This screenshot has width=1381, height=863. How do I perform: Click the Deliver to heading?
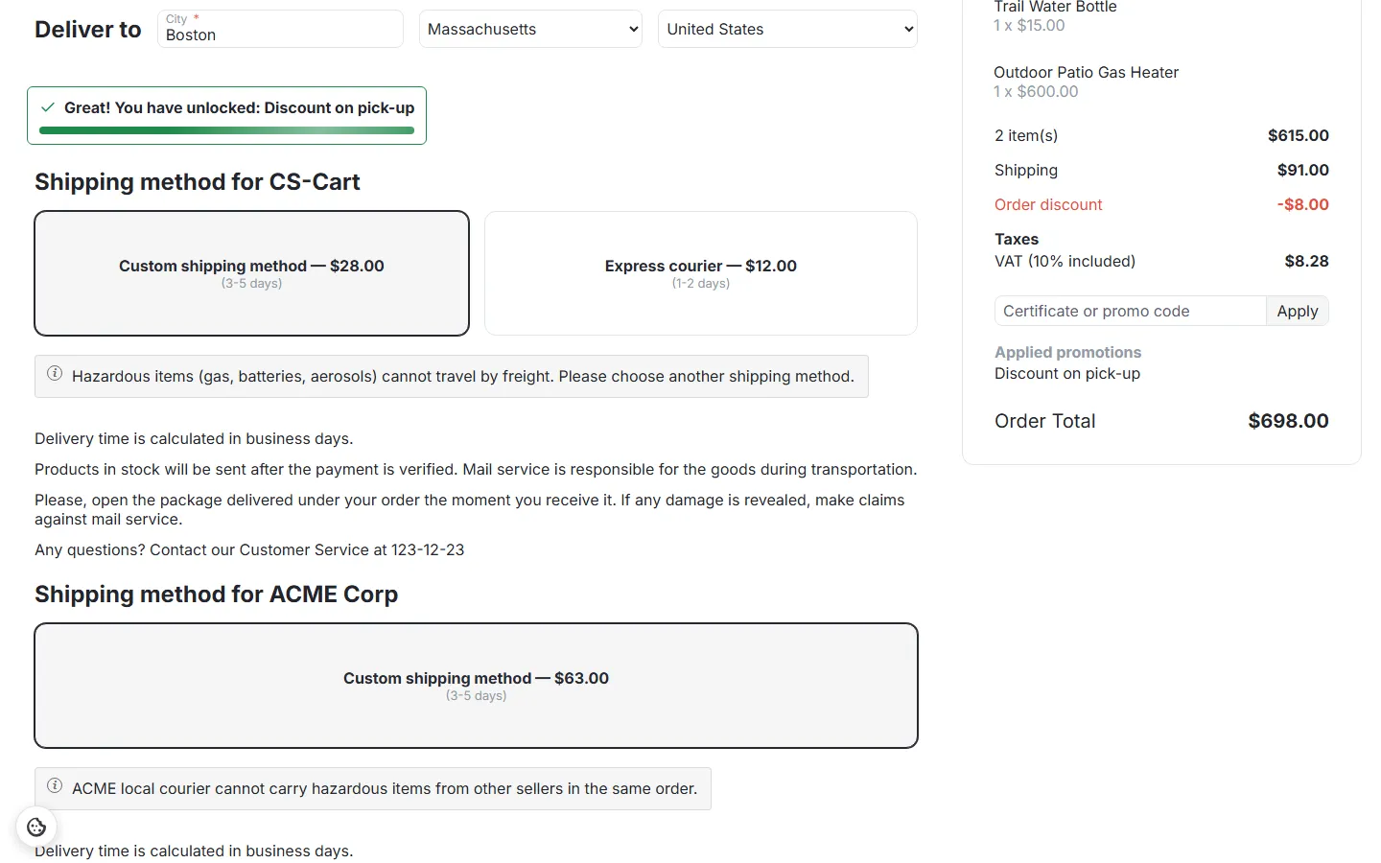(88, 29)
